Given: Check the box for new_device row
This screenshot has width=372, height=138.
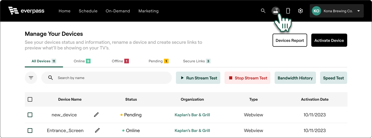Looking at the screenshot, I should click(30, 115).
